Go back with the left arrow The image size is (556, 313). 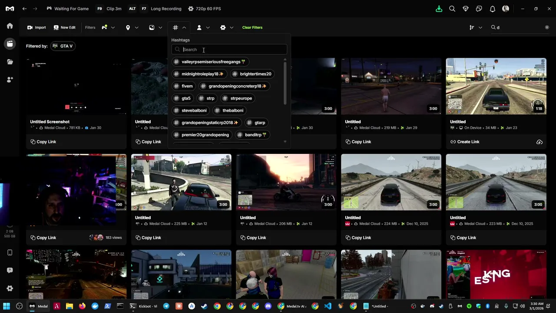coord(25,9)
